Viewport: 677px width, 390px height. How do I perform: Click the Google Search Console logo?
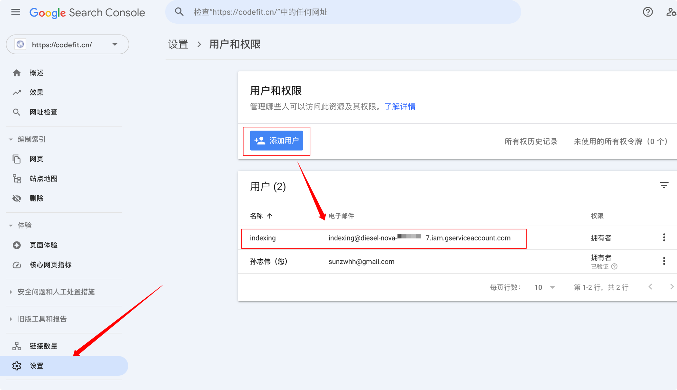[x=87, y=13]
